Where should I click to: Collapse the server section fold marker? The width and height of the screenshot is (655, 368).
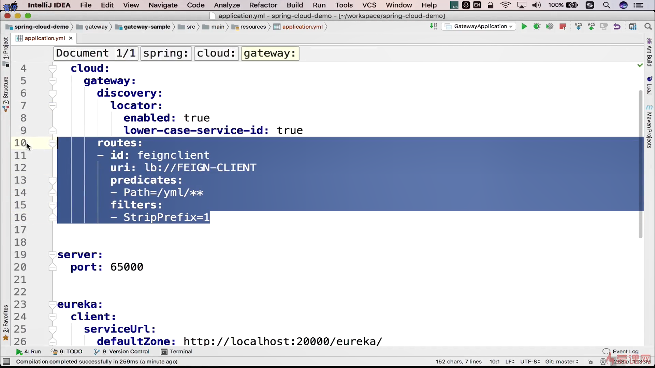point(52,255)
